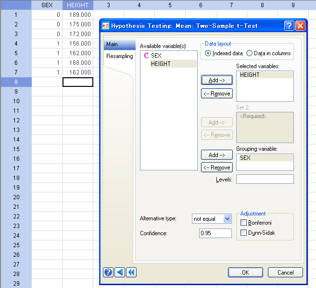The width and height of the screenshot is (316, 288).
Task: Add variable to Selected variables list
Action: (x=217, y=80)
